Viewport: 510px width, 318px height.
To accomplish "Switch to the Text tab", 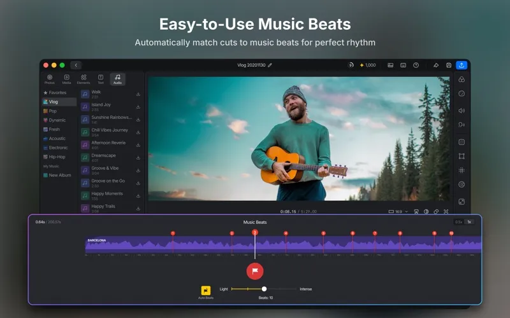I will point(101,79).
